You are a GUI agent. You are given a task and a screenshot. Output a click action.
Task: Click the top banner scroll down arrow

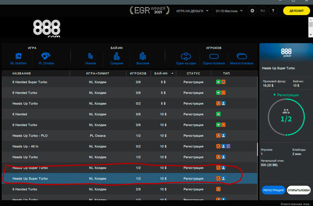(x=311, y=35)
